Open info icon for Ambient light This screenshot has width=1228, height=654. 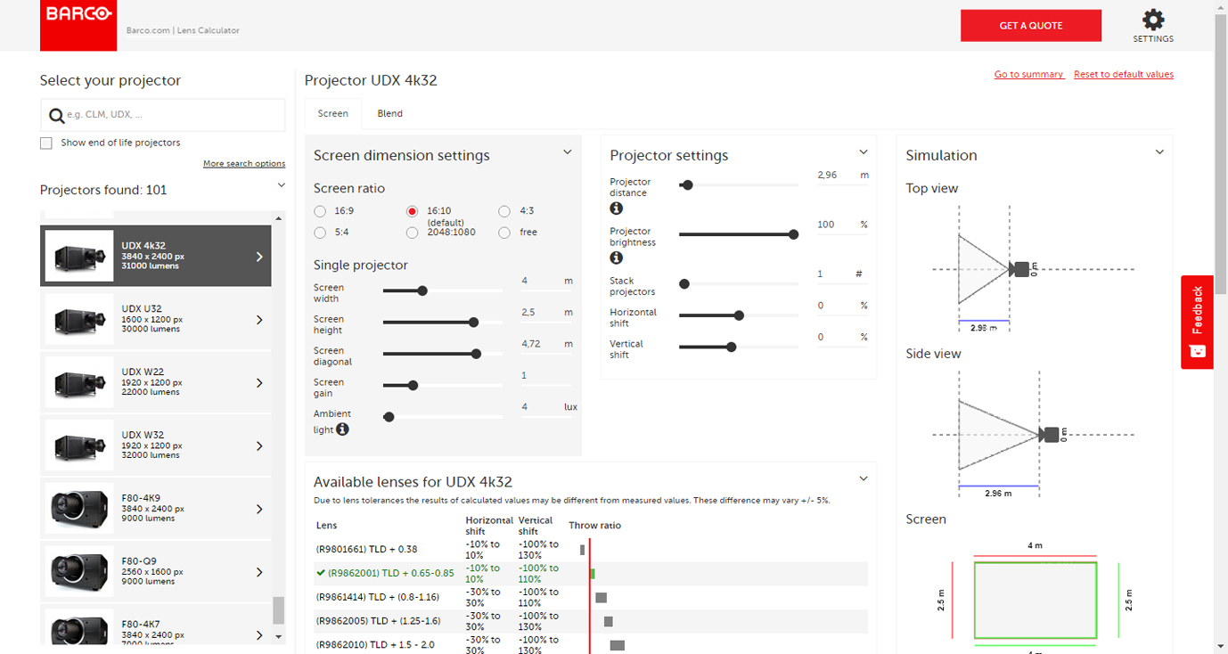(342, 429)
